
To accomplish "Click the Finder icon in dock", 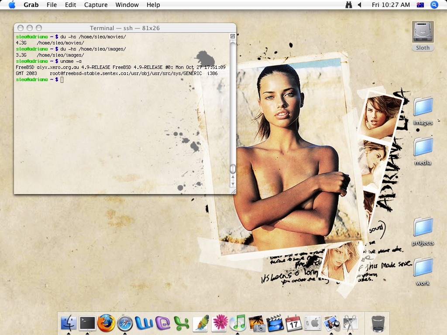I will [x=69, y=323].
